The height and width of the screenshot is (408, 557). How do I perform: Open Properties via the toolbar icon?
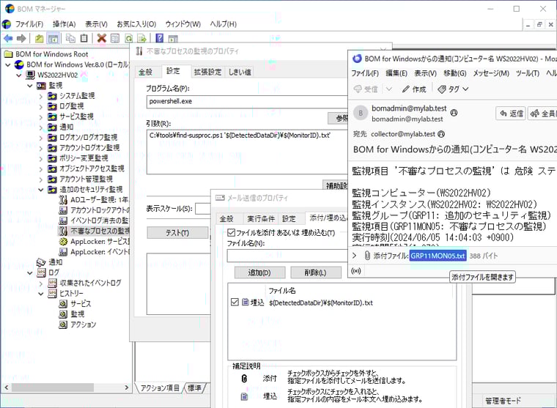click(x=115, y=38)
